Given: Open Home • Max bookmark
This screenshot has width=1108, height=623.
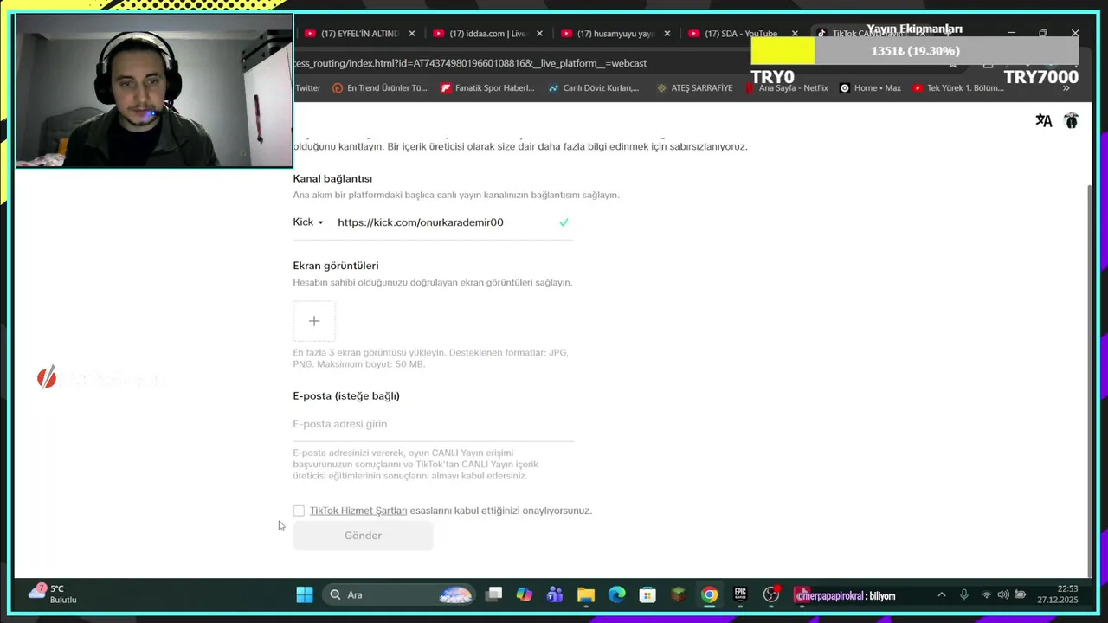Looking at the screenshot, I should pyautogui.click(x=870, y=88).
